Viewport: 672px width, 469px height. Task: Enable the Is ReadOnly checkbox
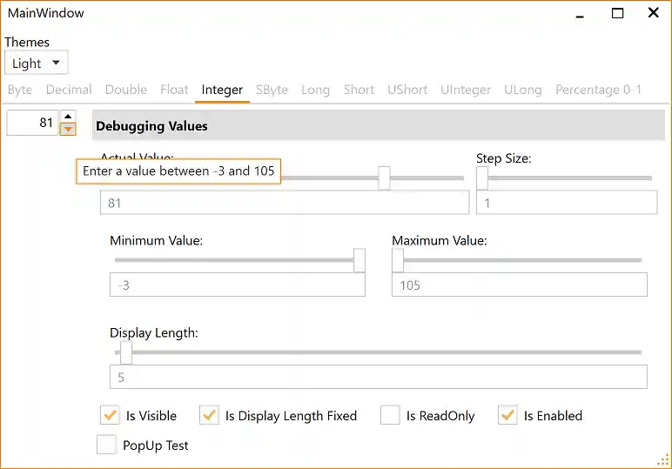[x=390, y=415]
